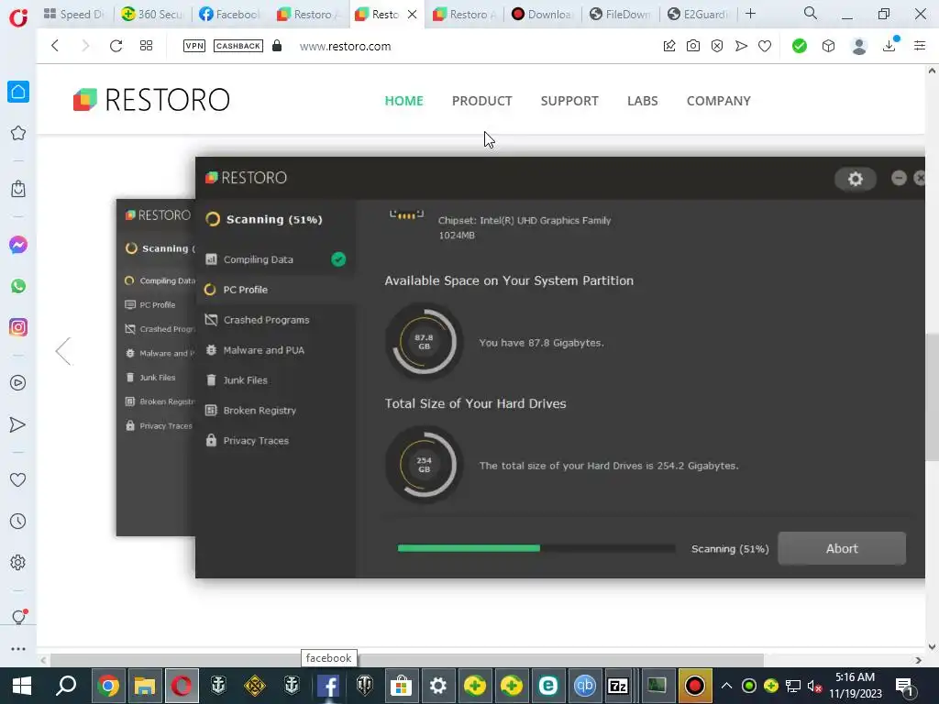
Task: Select Junk Files scan item
Action: (x=246, y=380)
